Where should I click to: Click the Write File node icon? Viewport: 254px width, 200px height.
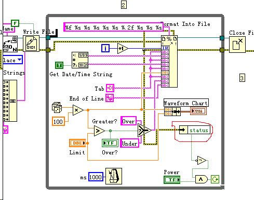tap(31, 44)
